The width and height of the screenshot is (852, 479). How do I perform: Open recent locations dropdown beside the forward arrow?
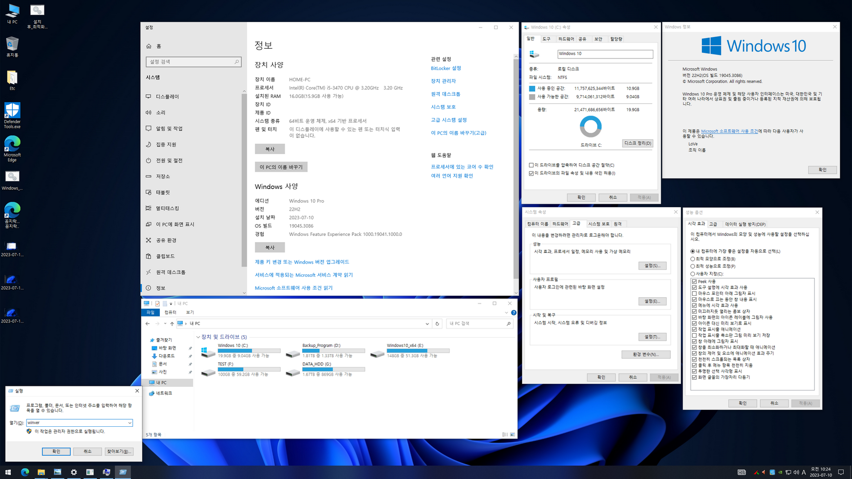[165, 323]
